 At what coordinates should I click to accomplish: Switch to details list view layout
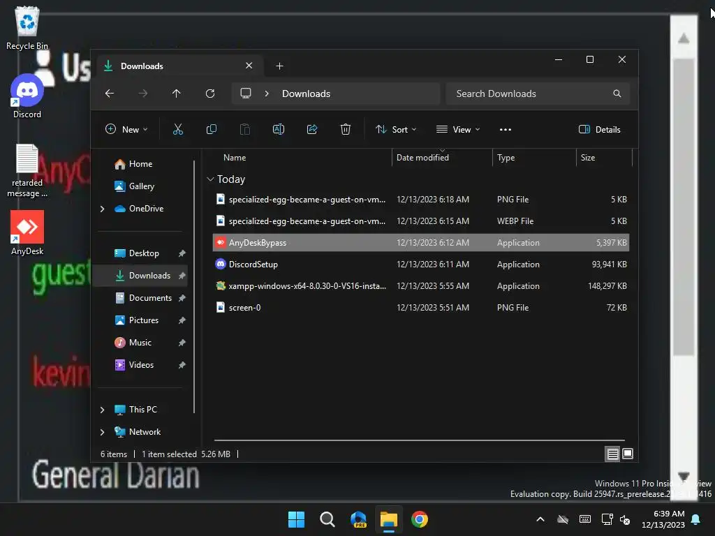pos(612,454)
